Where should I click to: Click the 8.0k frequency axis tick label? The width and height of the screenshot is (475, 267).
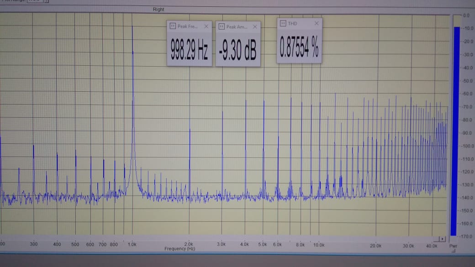[x=300, y=245]
